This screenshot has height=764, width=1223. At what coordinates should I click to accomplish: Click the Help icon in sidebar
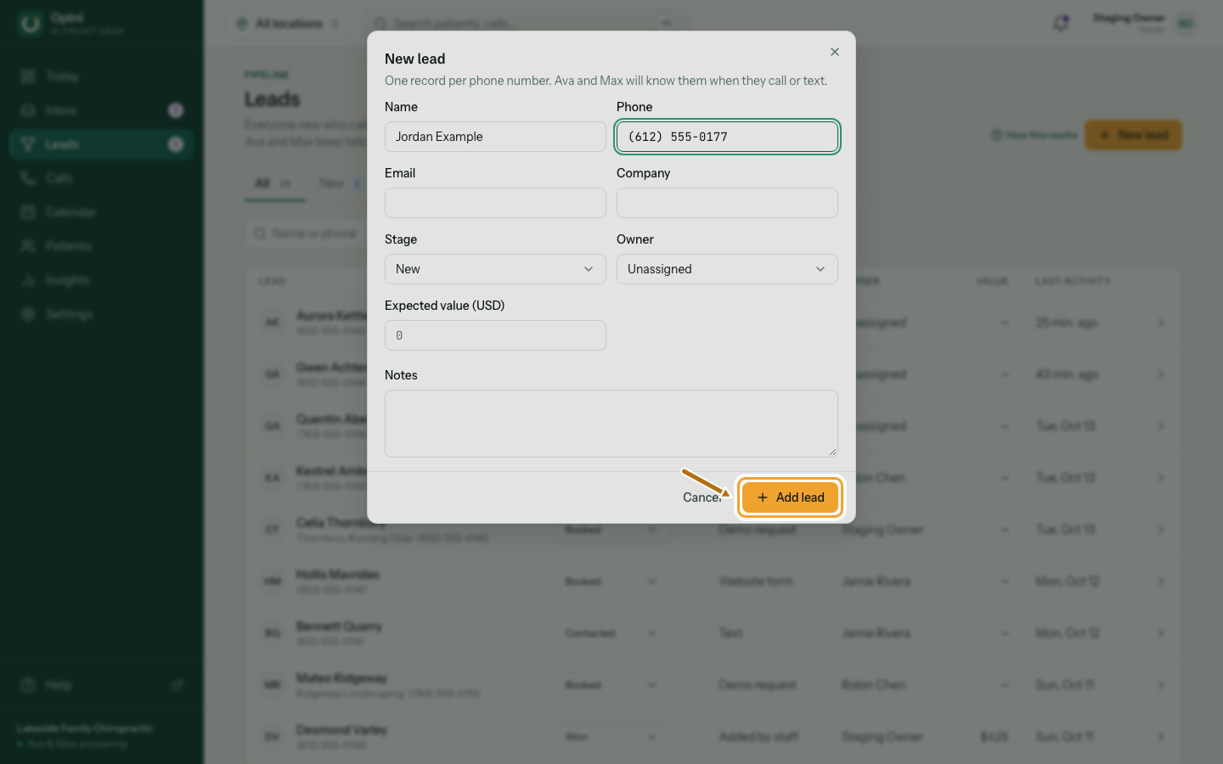tap(28, 685)
